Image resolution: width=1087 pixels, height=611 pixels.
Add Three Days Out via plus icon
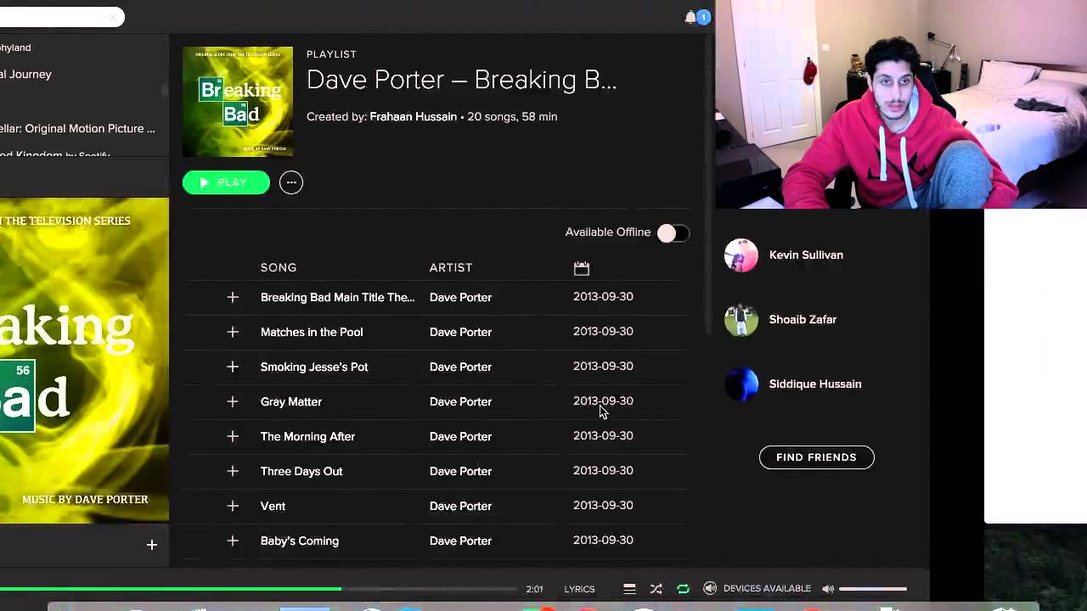click(233, 471)
